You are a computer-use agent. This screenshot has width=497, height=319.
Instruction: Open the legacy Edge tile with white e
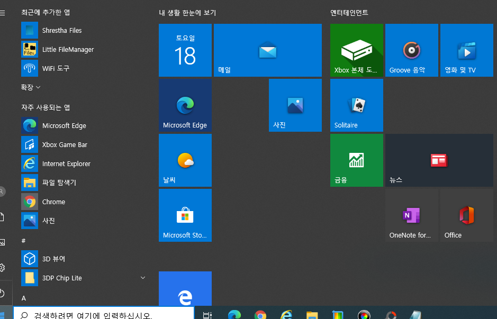click(x=185, y=289)
